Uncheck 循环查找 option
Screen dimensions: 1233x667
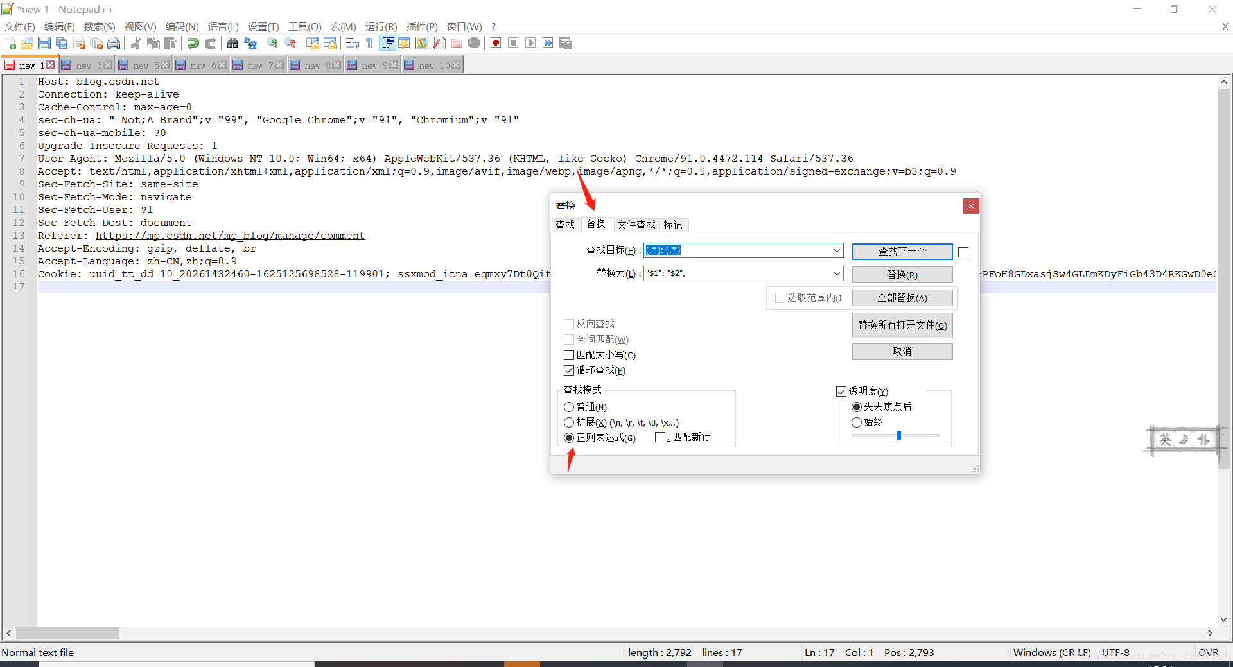tap(569, 370)
